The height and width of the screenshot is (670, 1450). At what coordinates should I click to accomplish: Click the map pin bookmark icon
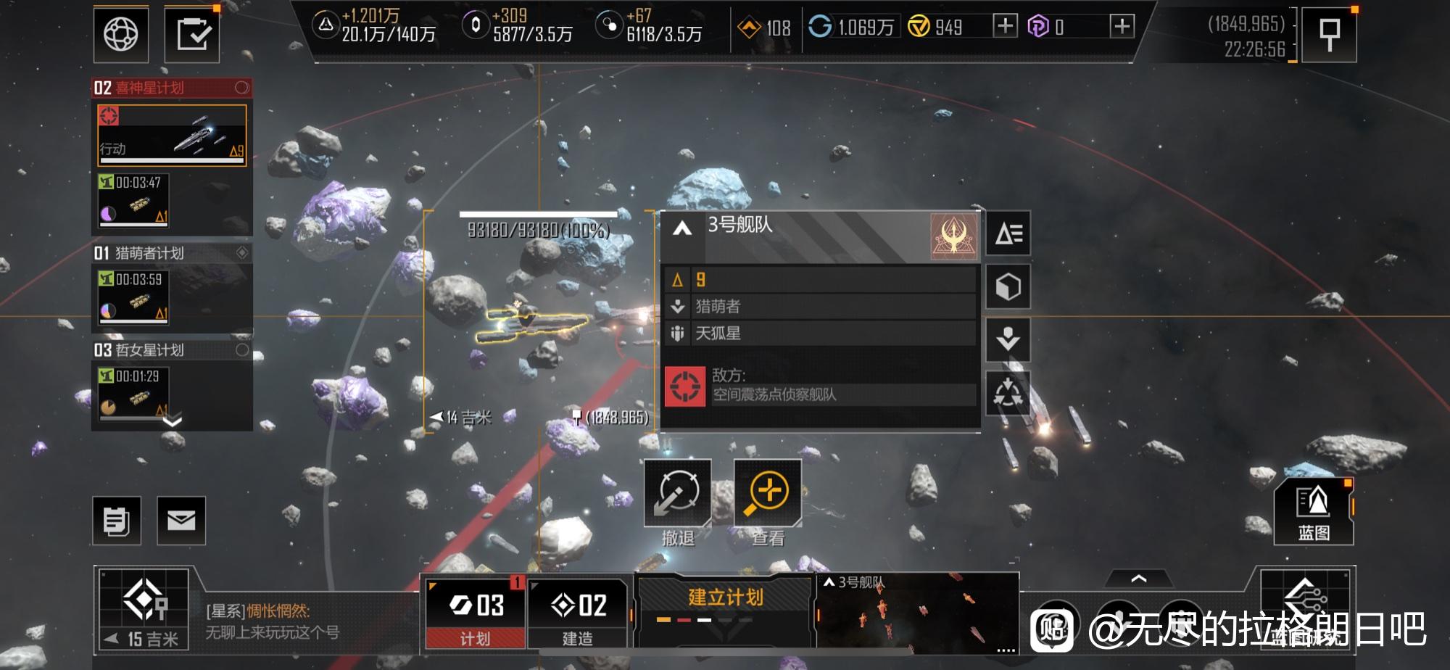[1329, 34]
